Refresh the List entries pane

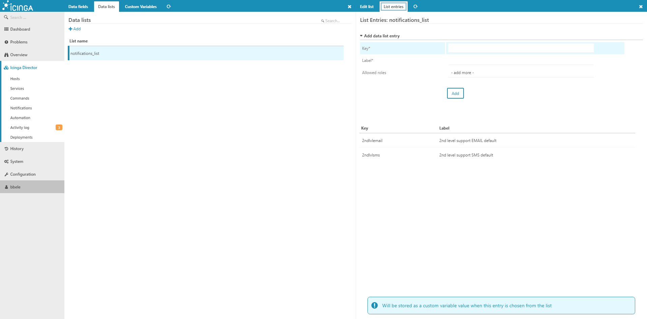point(415,6)
